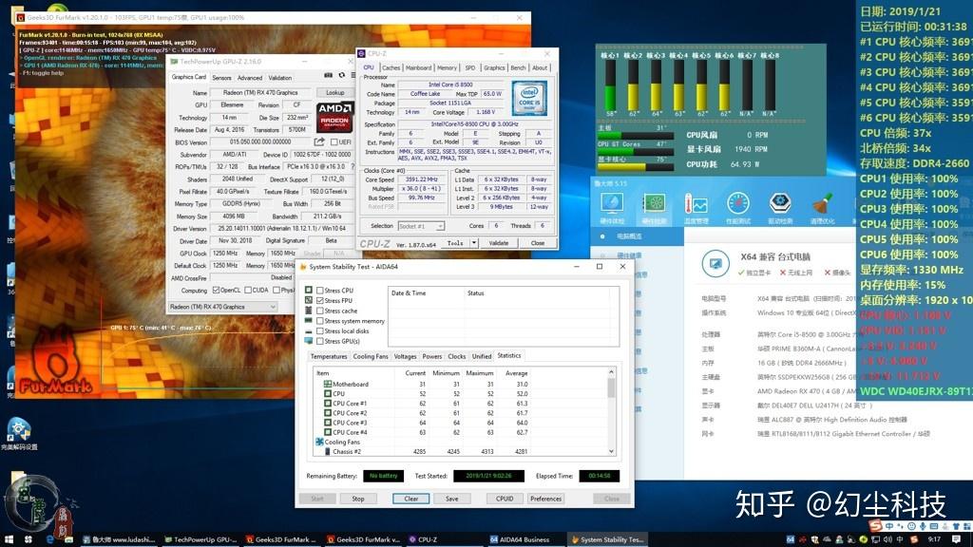The image size is (973, 547).
Task: Open the Edge browser from the taskbar
Action: 50,539
